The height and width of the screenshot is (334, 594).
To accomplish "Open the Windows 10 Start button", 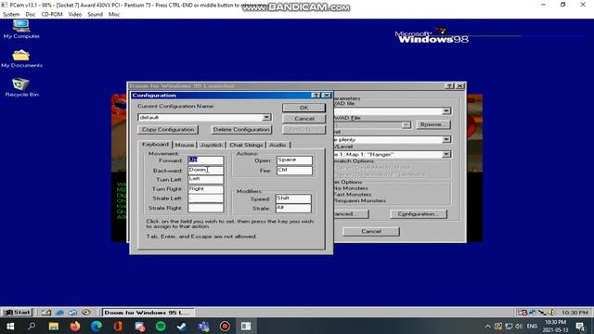I will point(10,326).
